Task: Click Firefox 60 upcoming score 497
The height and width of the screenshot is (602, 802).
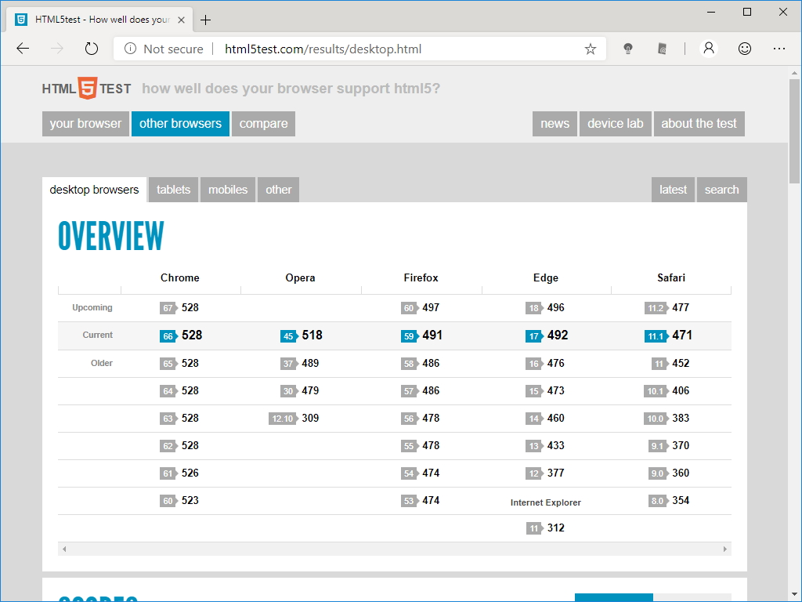Action: pyautogui.click(x=421, y=307)
